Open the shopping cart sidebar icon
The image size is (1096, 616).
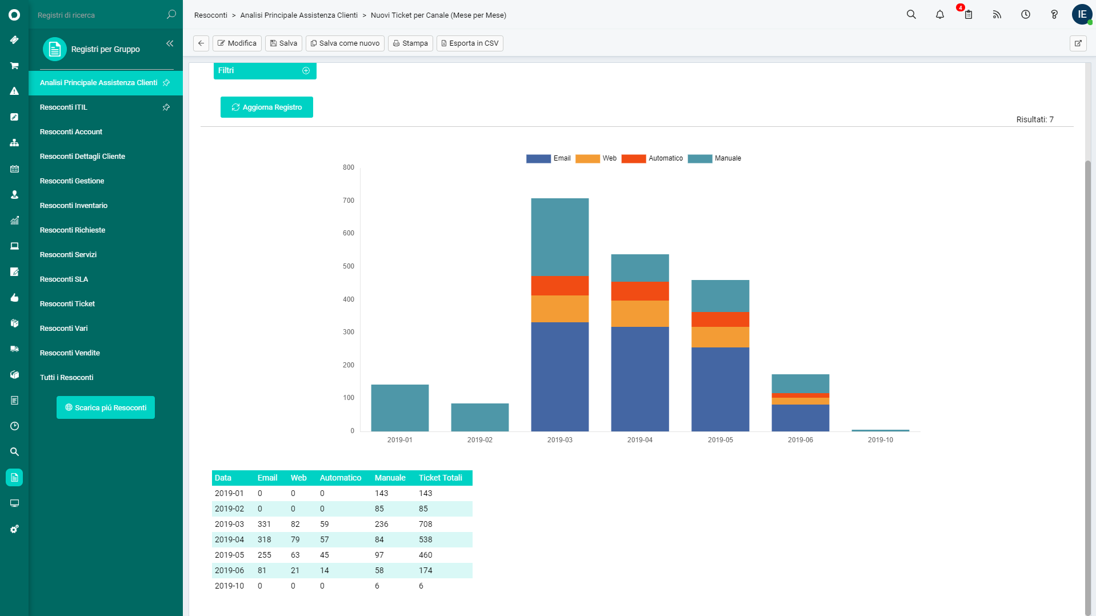point(14,66)
